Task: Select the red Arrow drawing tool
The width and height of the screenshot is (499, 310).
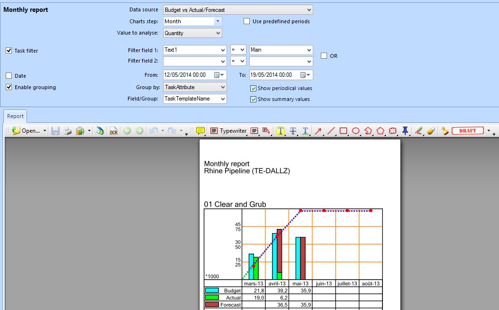Action: pos(318,131)
